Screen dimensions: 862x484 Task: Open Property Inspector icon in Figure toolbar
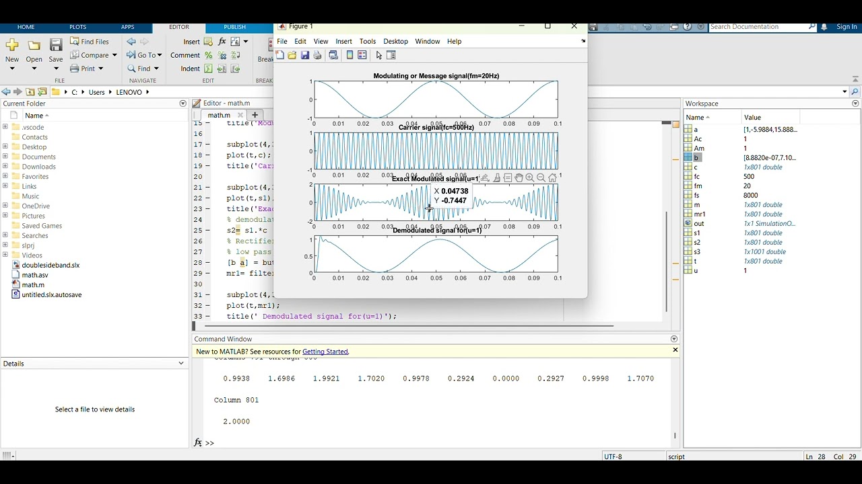(391, 56)
